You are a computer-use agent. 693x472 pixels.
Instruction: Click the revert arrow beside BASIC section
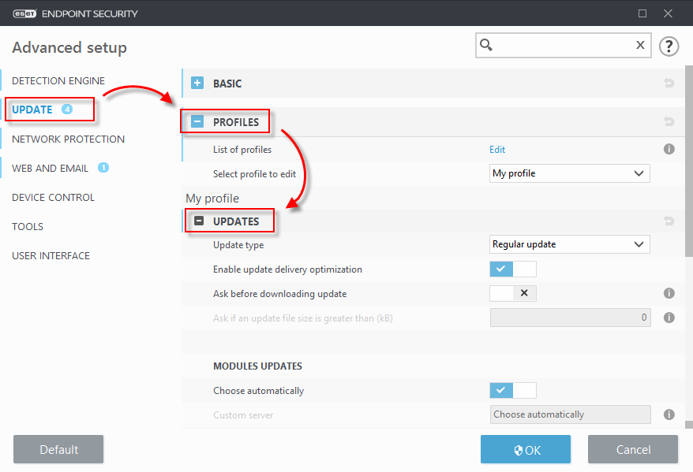669,84
